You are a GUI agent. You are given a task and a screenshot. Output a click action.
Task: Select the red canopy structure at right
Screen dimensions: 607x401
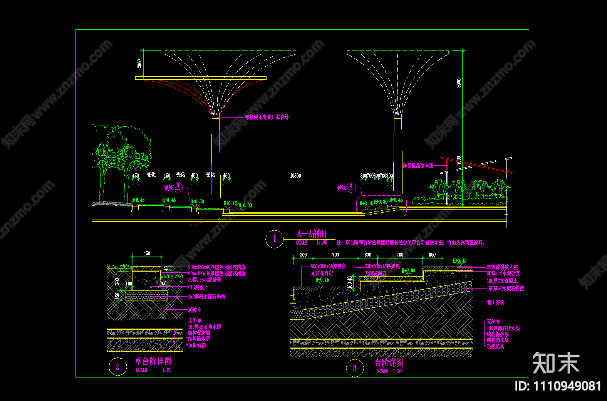tap(477, 165)
